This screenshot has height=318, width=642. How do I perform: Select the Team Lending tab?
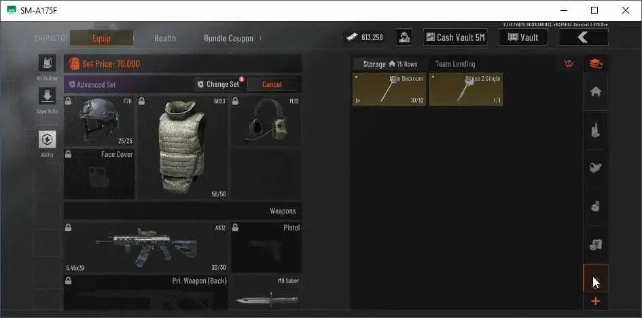tap(455, 65)
